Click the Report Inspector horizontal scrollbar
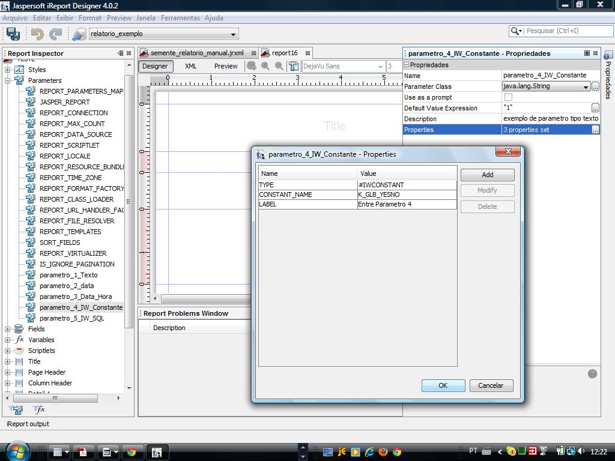615x461 pixels. point(55,398)
